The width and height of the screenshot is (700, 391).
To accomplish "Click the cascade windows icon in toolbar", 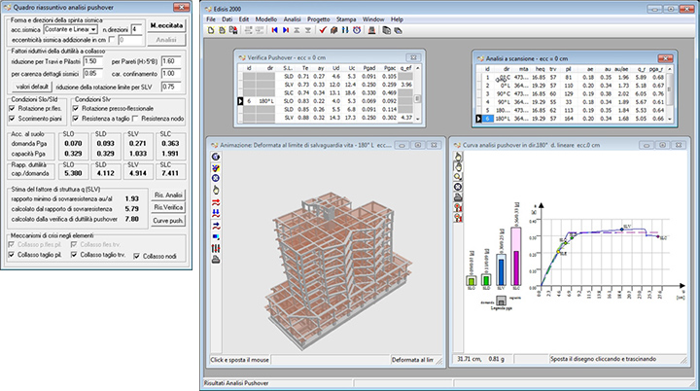I will click(x=387, y=30).
